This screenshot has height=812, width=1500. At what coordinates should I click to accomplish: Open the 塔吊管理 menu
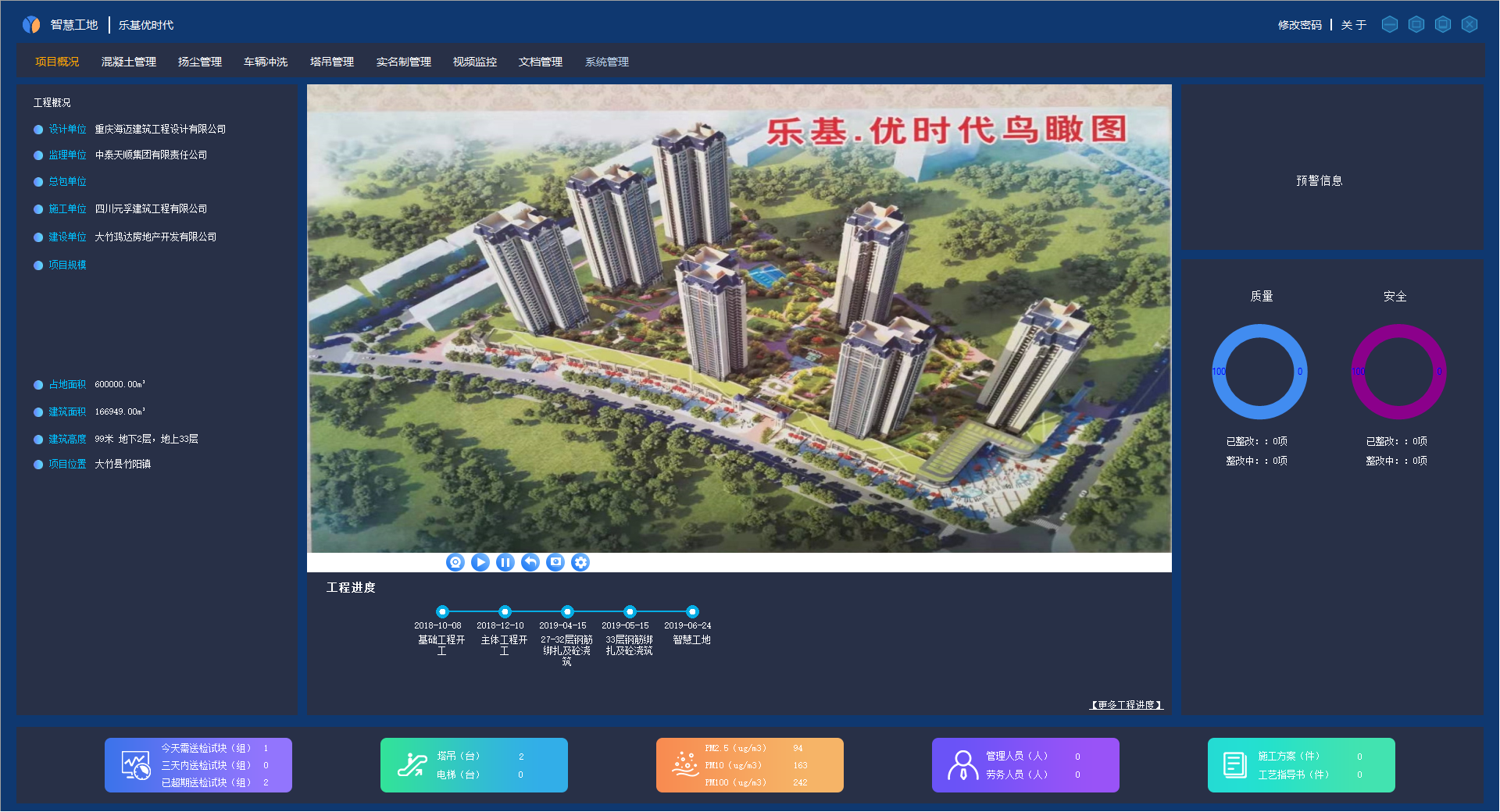[x=332, y=62]
